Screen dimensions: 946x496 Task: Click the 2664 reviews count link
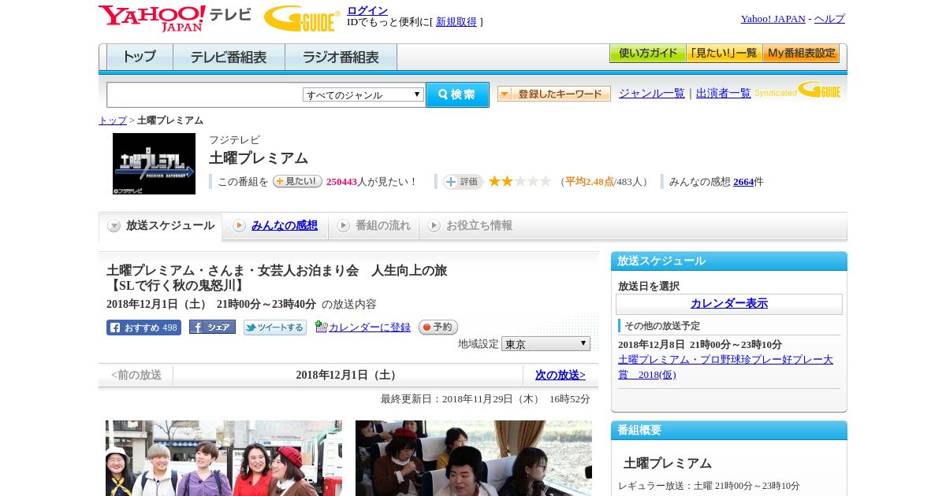743,182
